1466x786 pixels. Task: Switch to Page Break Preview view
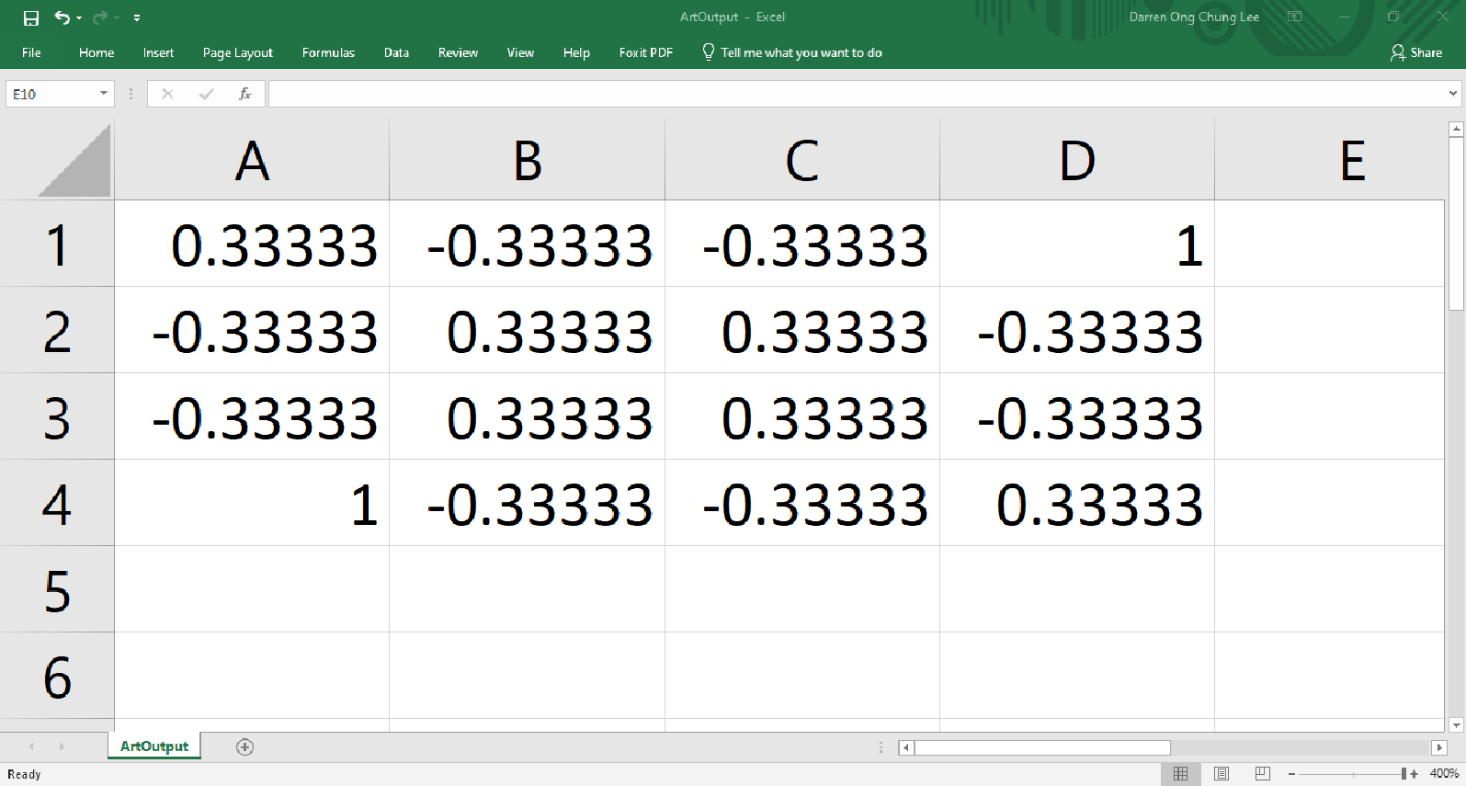[1263, 774]
